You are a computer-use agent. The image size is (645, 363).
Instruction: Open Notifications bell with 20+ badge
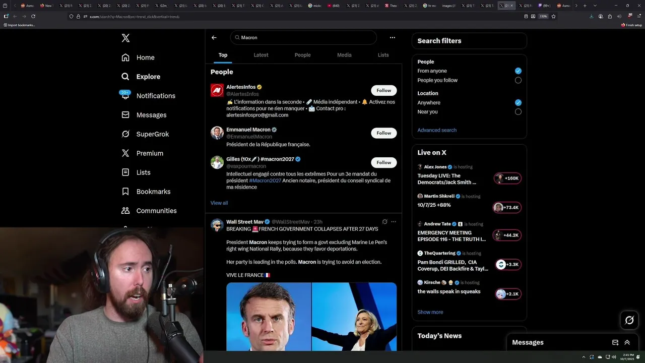coord(125,95)
